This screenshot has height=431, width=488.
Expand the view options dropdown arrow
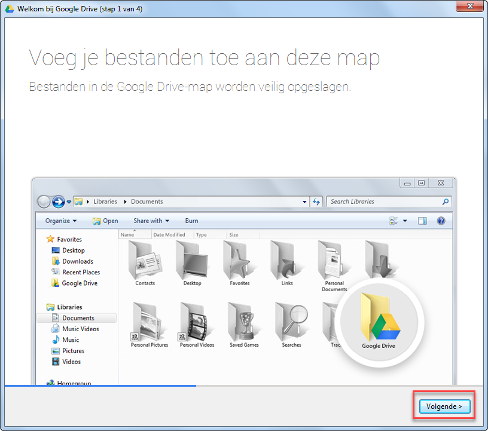tap(405, 221)
